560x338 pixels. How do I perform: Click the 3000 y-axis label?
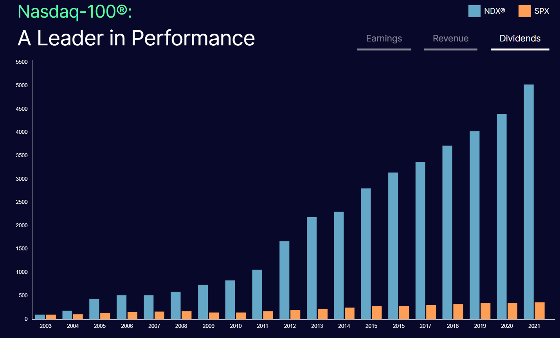click(x=22, y=179)
